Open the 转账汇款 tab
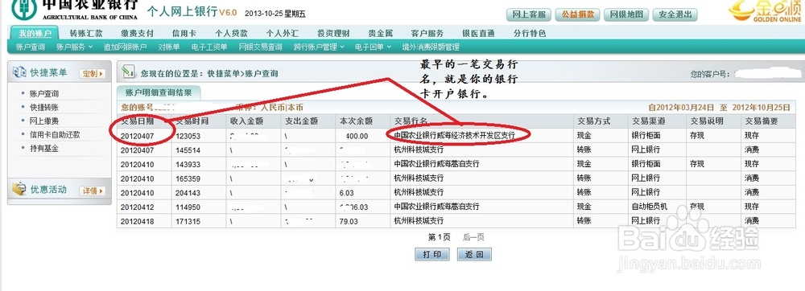This screenshot has height=291, width=805. (86, 33)
